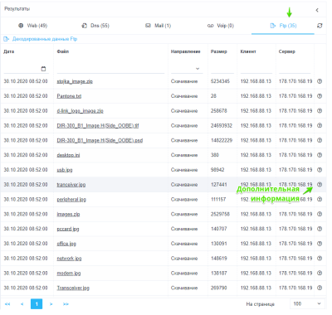Image resolution: width=332 pixels, height=315 pixels.
Task: Refresh results with the reload icon
Action: tap(320, 26)
